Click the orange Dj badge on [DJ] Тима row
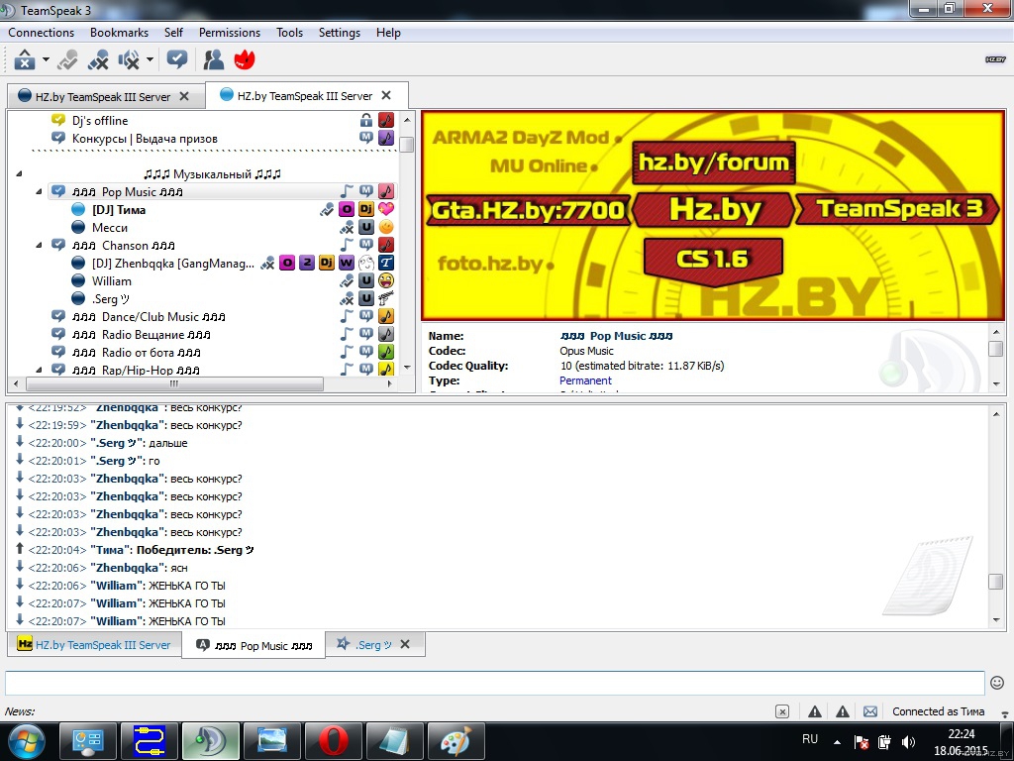This screenshot has height=761, width=1014. point(366,209)
